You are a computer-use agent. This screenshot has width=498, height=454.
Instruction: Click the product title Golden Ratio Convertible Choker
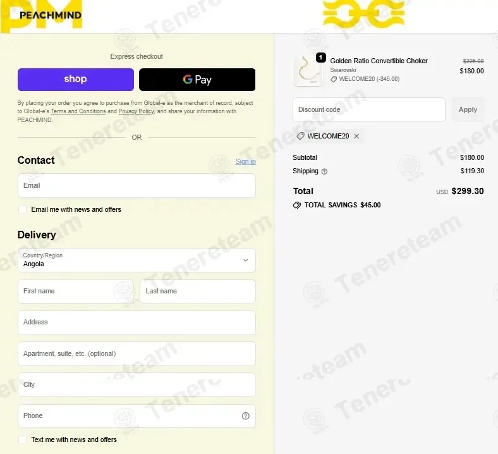[379, 61]
